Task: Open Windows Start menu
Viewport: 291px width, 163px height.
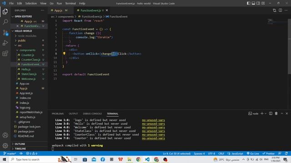Action: (x=4, y=159)
